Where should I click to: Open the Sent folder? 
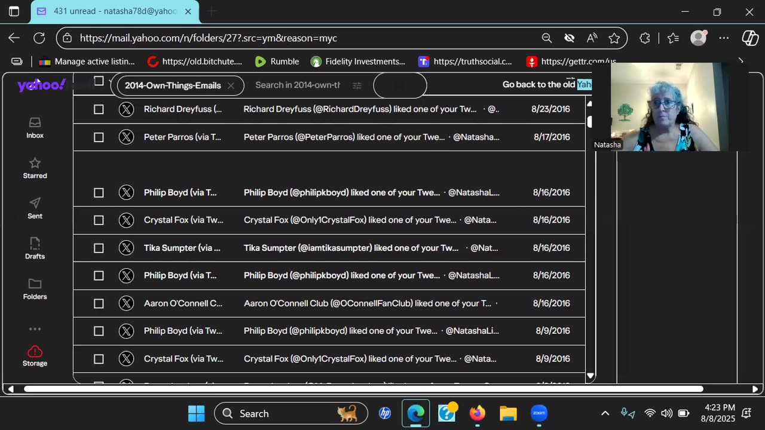[x=35, y=208]
